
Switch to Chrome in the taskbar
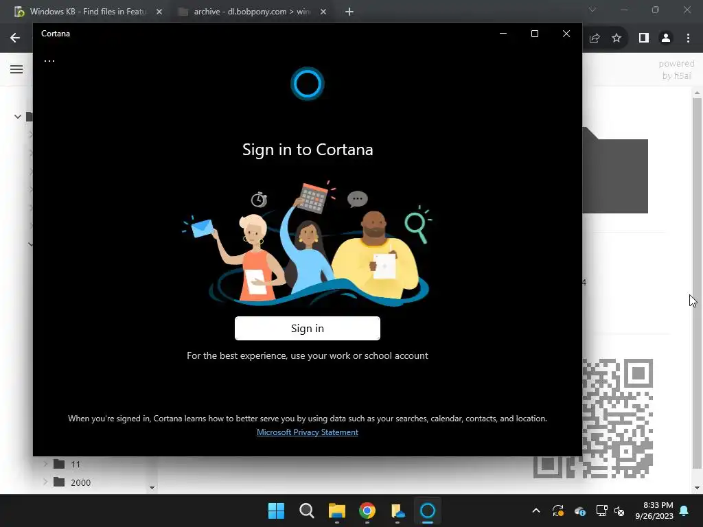coord(367,511)
